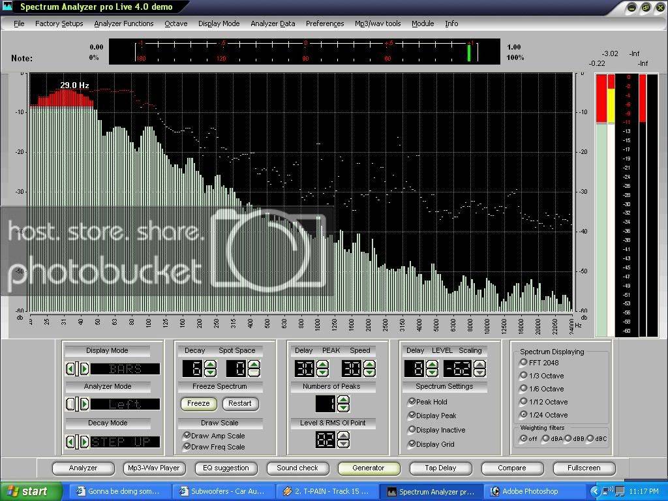
Task: Click the Freeze spectrum button
Action: [198, 403]
